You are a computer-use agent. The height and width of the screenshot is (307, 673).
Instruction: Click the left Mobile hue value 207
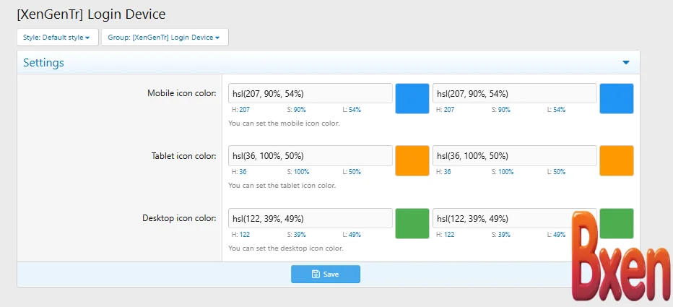(245, 110)
